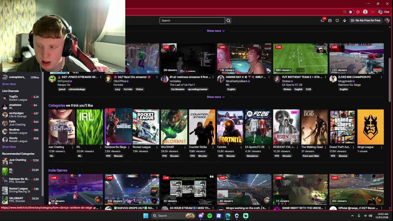This screenshot has height=221, width=393.
Task: Open the EA Sports FC 26 category cover
Action: 258,126
